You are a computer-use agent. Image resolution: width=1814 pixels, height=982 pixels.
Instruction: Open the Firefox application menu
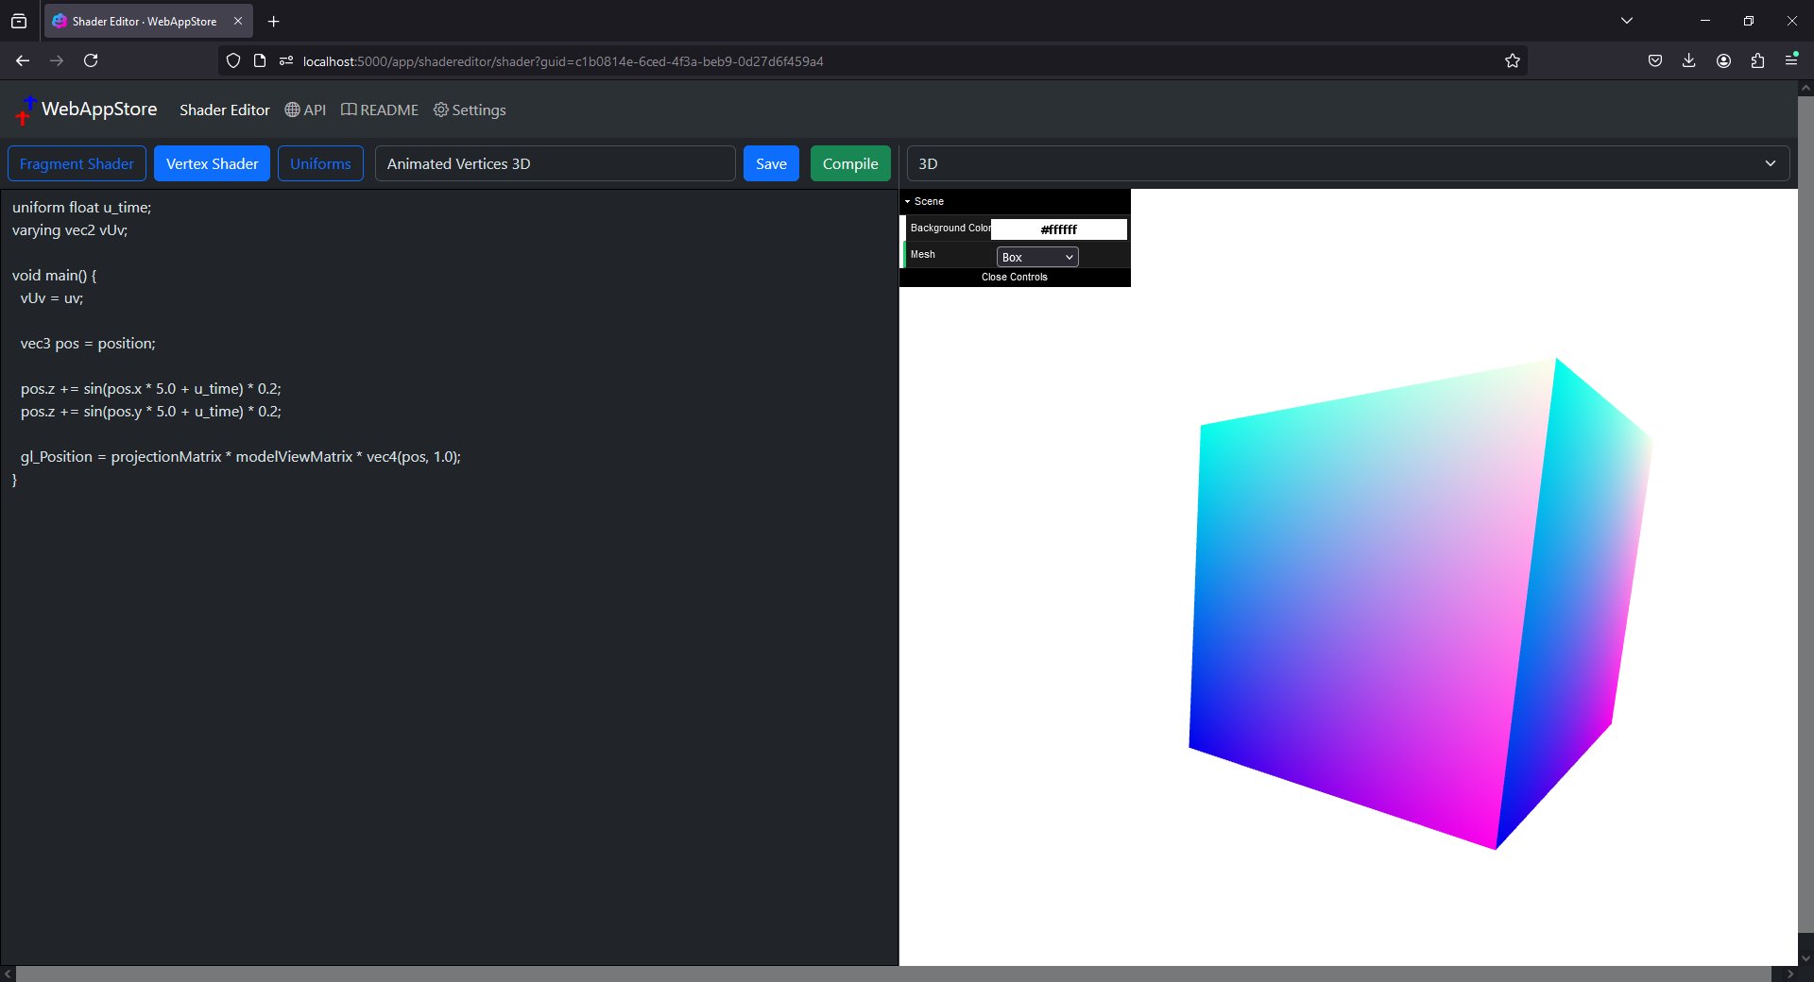click(1791, 60)
